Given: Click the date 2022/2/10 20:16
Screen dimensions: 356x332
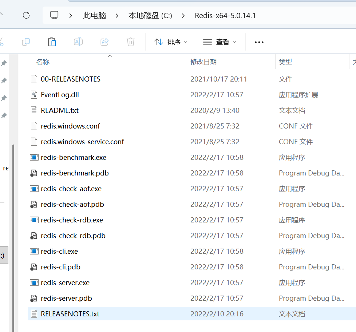Looking at the screenshot, I should pyautogui.click(x=217, y=314).
